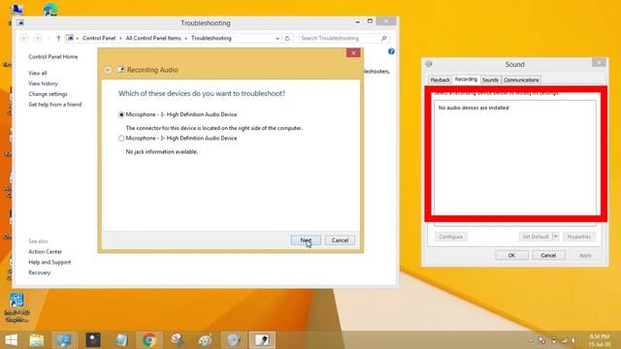Click the volume icon in system tray
621x349 pixels.
tap(573, 340)
